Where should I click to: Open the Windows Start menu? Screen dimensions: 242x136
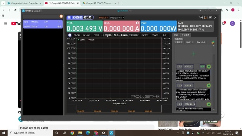coord(4,133)
